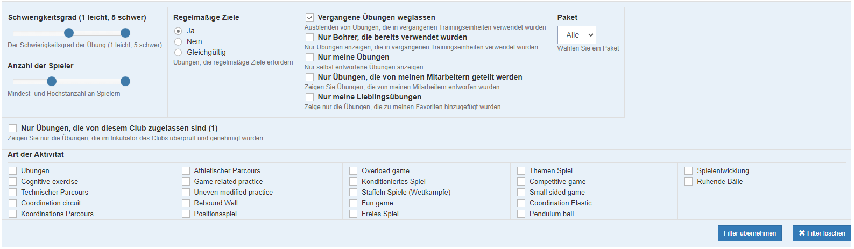The image size is (854, 249).
Task: Click the Filter löschen button
Action: (x=822, y=233)
